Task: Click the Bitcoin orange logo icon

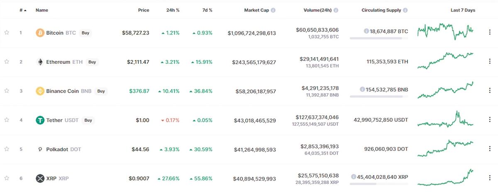Action: [40, 33]
